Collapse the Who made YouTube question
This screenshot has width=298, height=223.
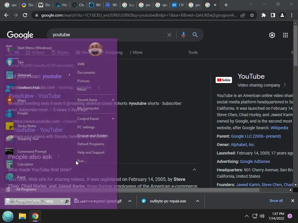click(194, 170)
